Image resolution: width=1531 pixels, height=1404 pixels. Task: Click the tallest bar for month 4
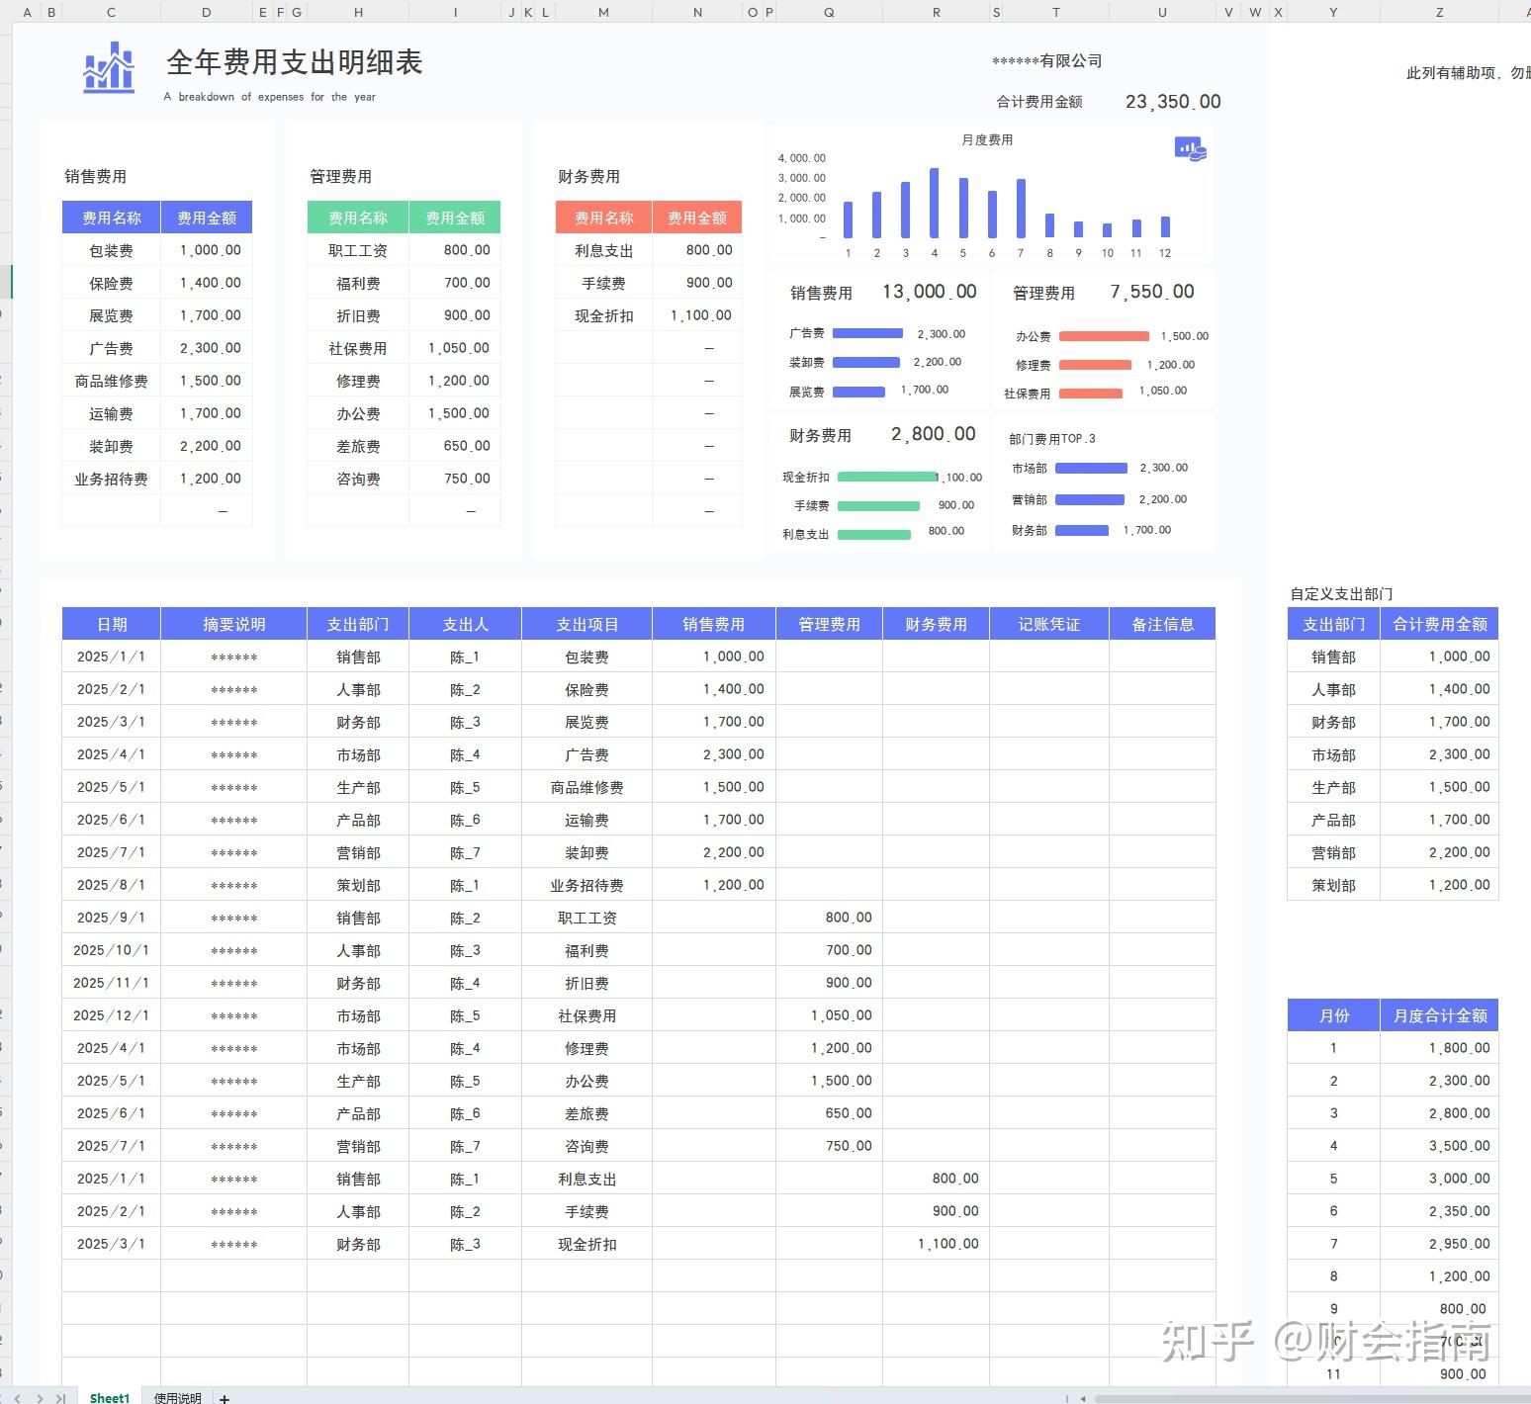click(x=934, y=203)
